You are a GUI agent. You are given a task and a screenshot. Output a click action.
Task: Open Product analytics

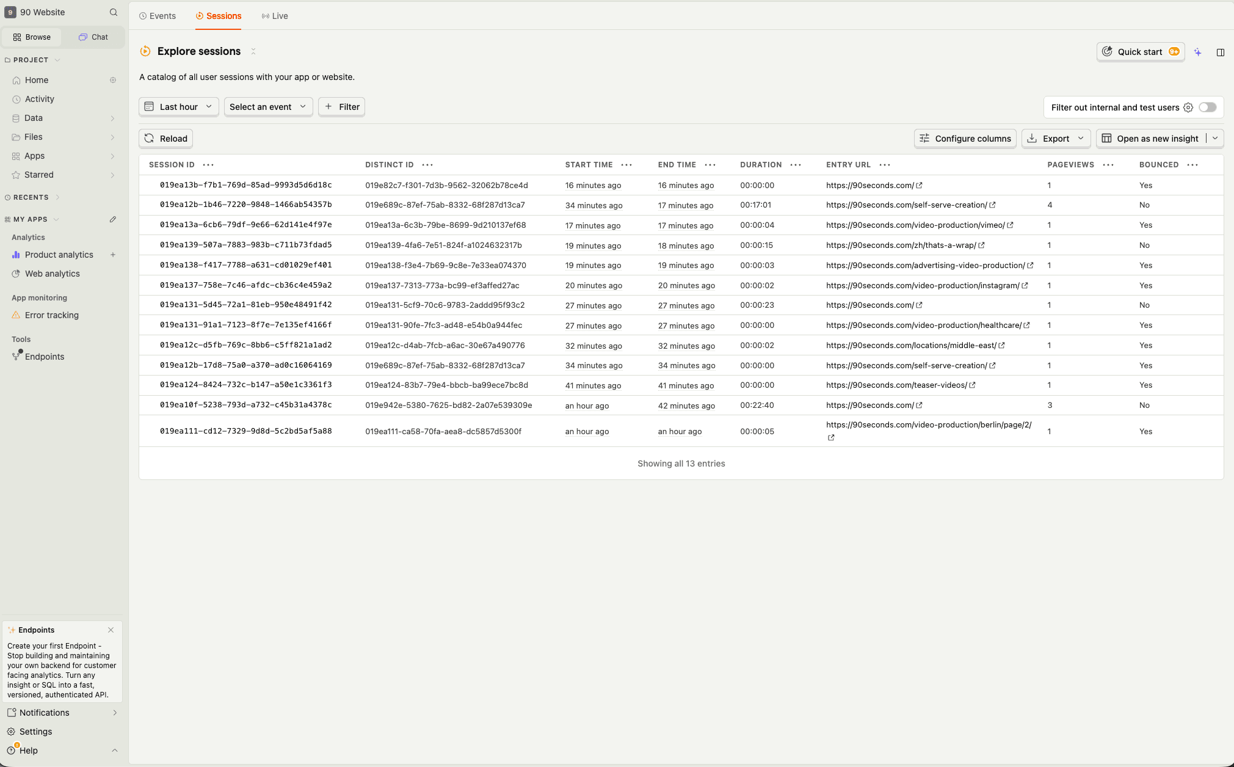(x=59, y=255)
